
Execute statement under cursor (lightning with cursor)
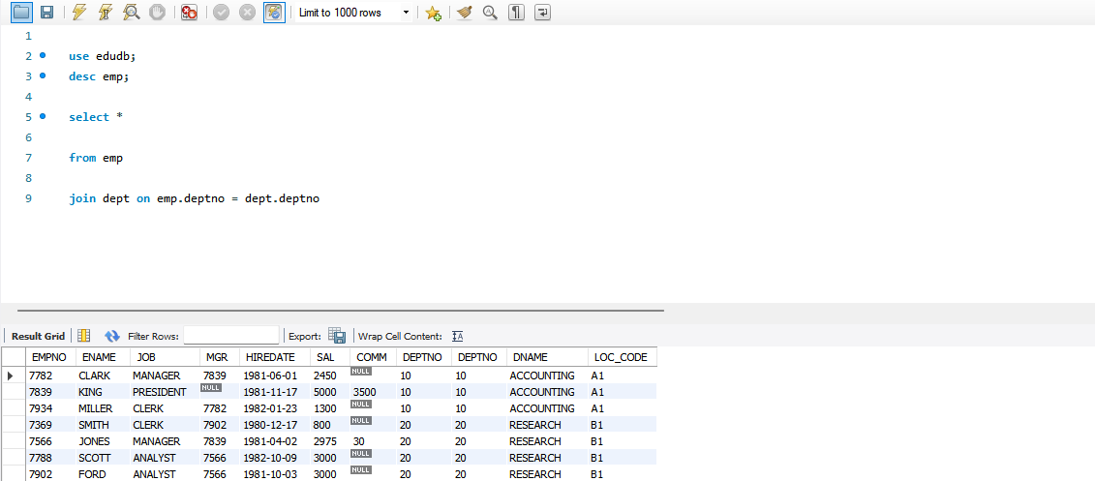click(x=104, y=12)
